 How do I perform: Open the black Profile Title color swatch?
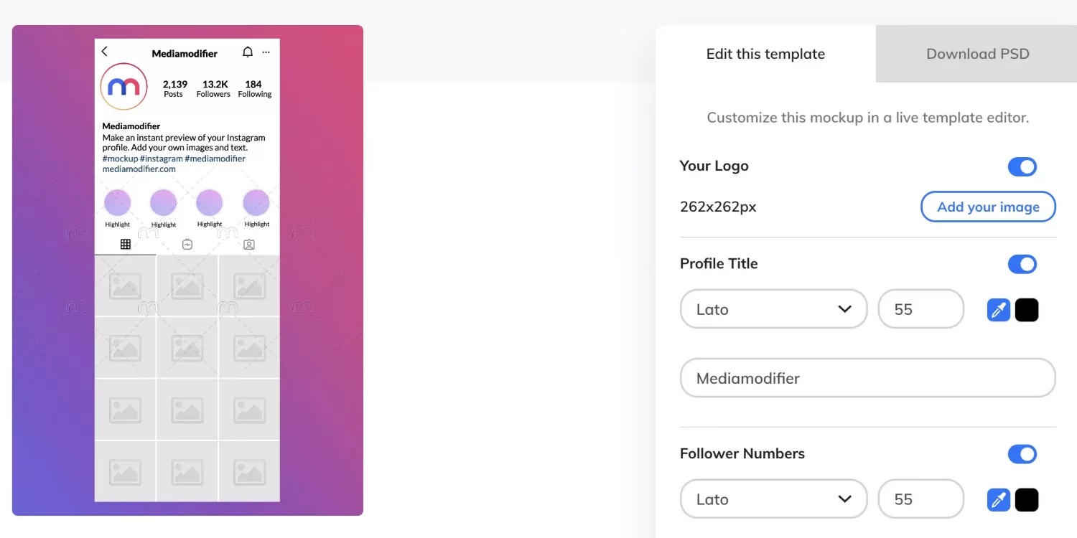coord(1027,310)
